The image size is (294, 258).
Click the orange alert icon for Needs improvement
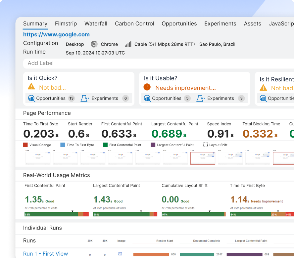(x=147, y=87)
